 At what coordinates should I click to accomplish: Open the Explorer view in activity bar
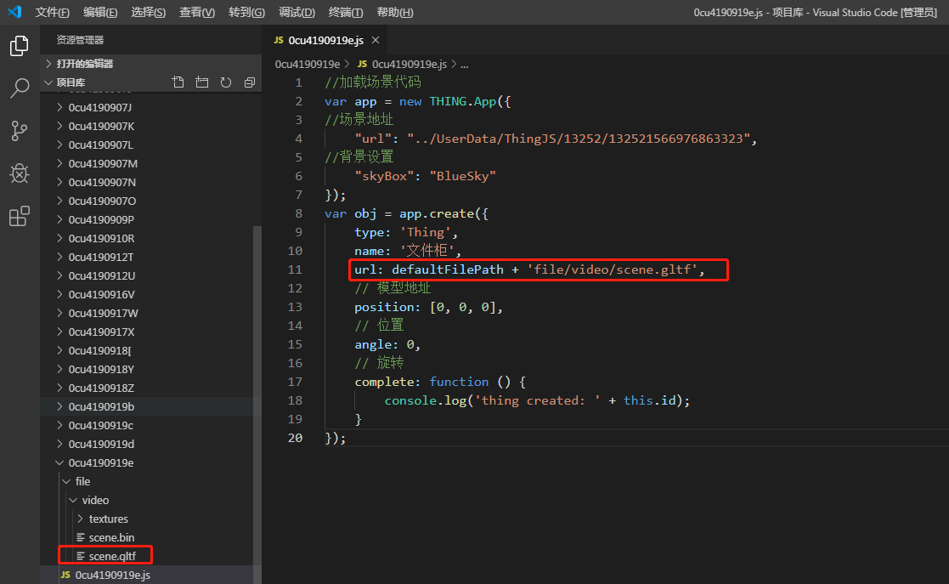(x=20, y=46)
